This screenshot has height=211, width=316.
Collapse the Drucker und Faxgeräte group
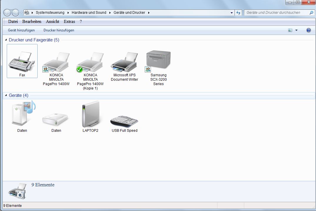tap(6, 40)
